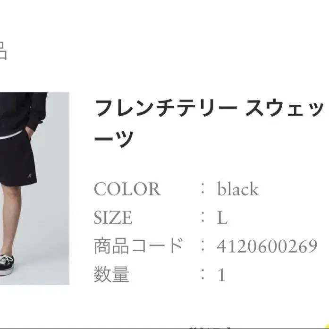329x329 pixels.
Task: Open the black sweat shorts product photo
Action: 34,188
